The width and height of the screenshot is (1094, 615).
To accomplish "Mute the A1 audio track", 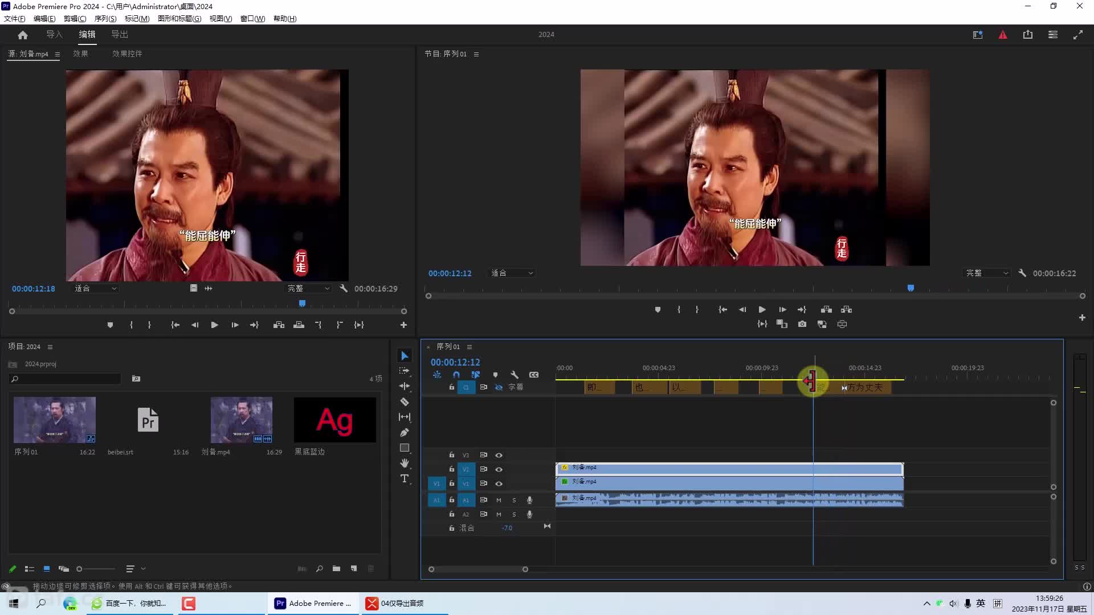I will 499,500.
